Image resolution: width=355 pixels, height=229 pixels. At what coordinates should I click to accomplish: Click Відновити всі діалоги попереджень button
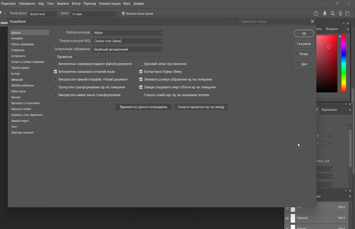pos(144,107)
